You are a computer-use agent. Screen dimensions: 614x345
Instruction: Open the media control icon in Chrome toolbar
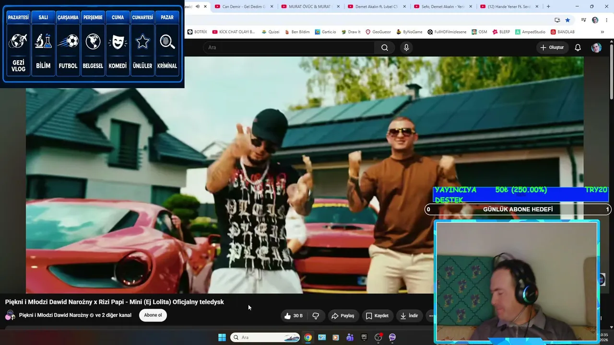pos(583,20)
